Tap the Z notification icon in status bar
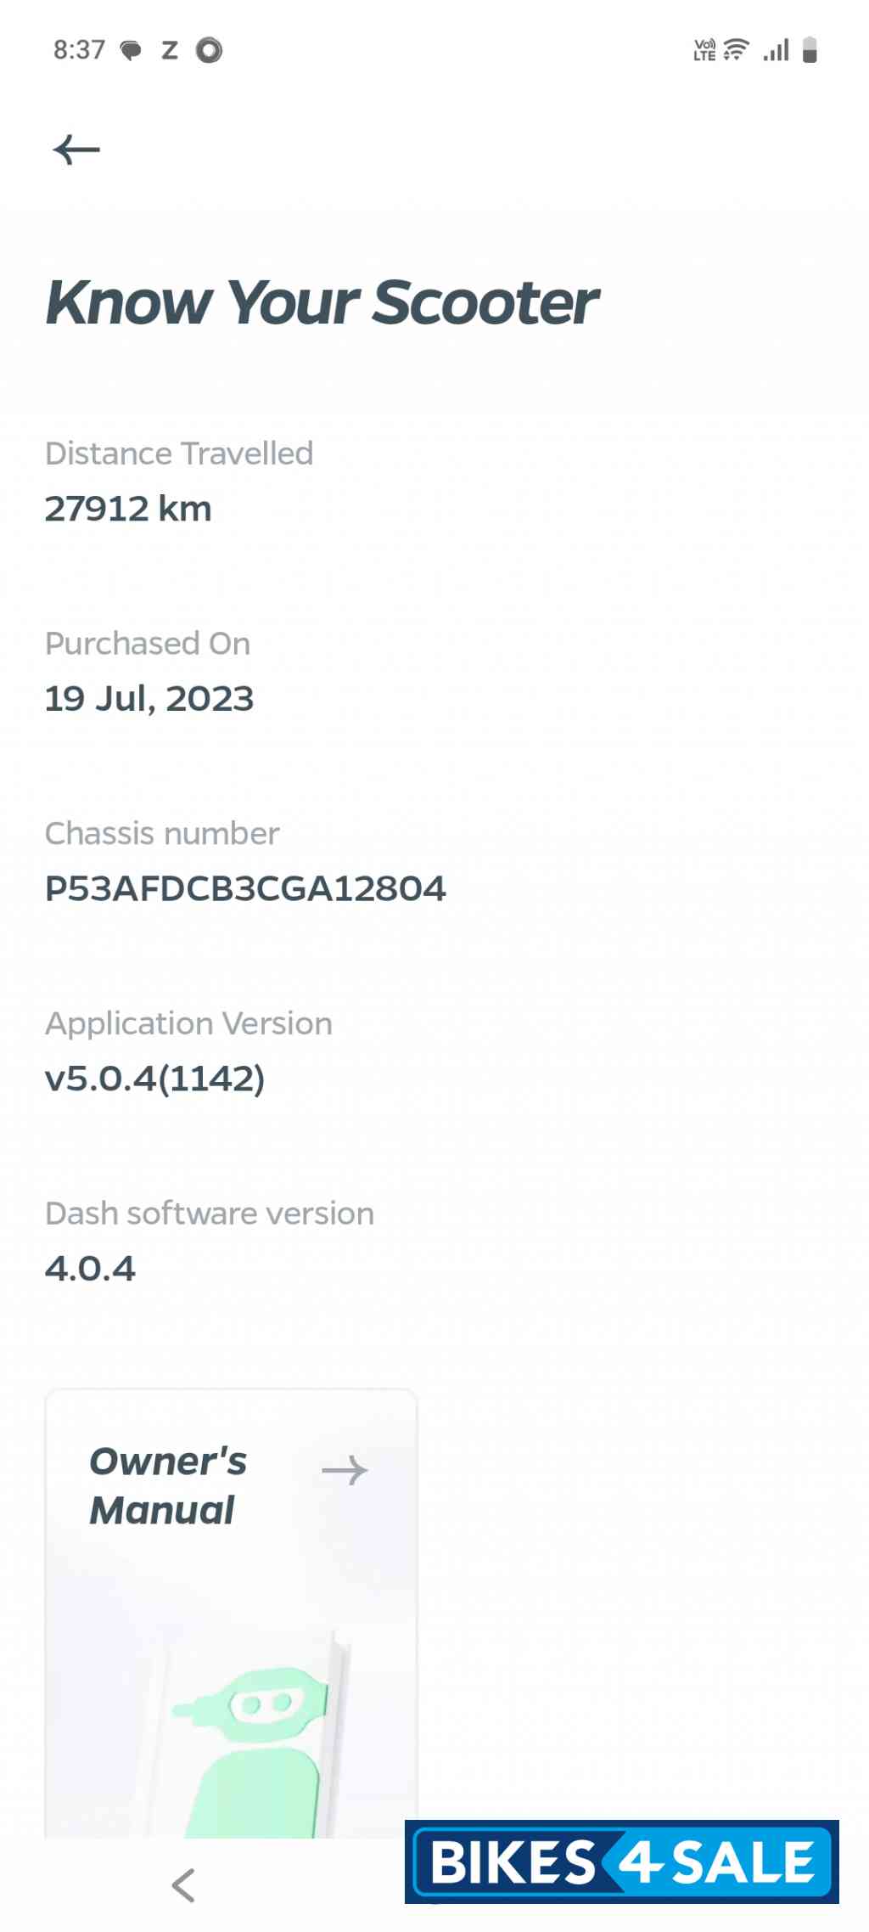 tap(170, 51)
